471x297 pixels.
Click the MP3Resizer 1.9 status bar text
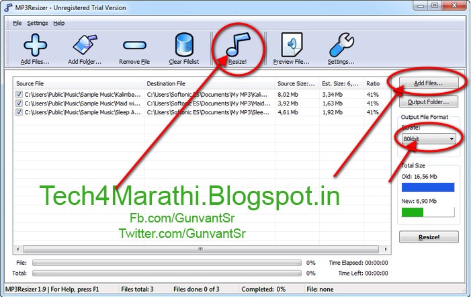pos(52,289)
